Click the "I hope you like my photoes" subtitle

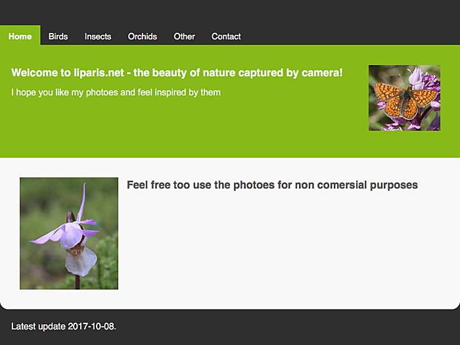(116, 93)
